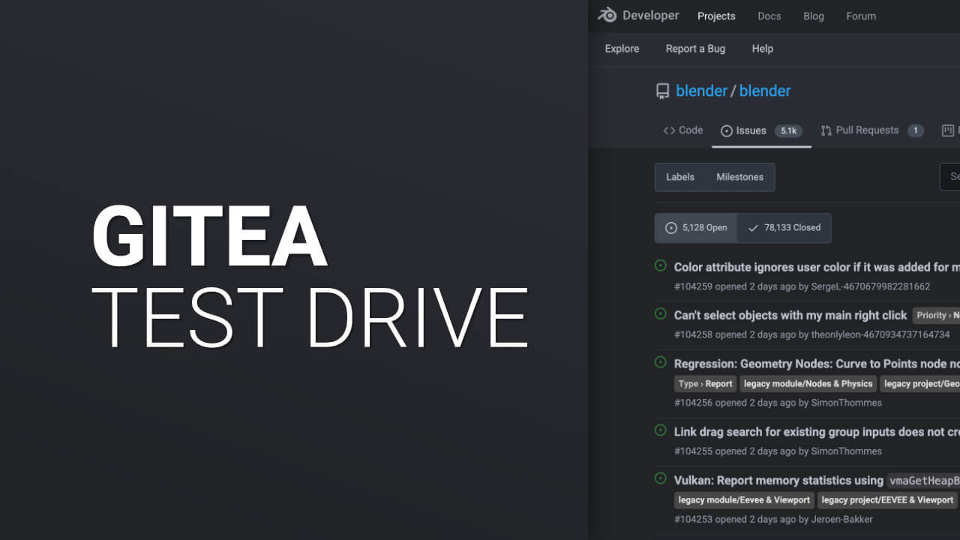Open the Report a Bug link
Screen dimensions: 960x540
(x=695, y=49)
